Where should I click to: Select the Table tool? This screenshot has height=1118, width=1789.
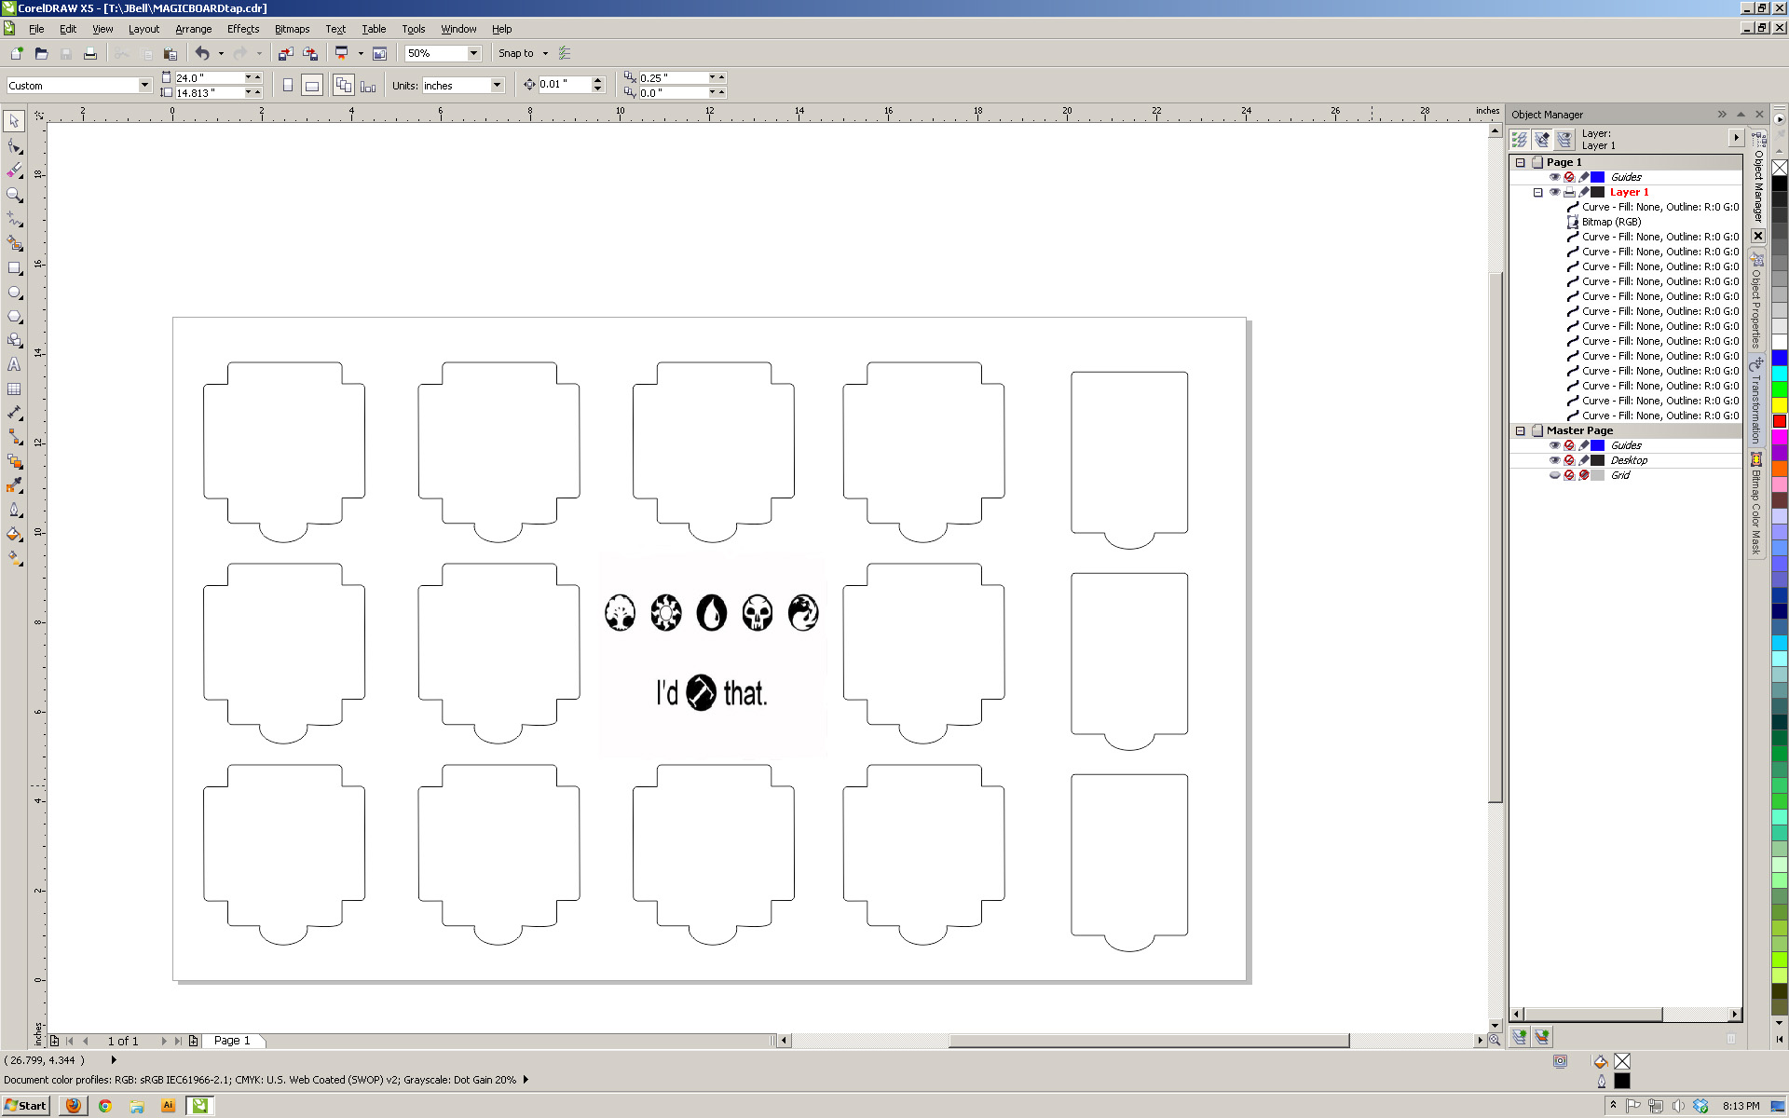click(14, 389)
